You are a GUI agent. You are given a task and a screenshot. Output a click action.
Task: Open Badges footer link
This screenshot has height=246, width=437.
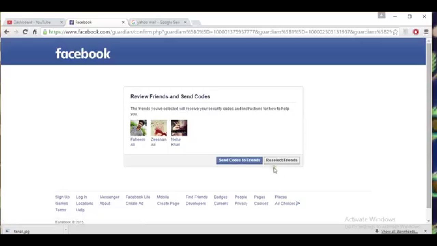click(221, 197)
